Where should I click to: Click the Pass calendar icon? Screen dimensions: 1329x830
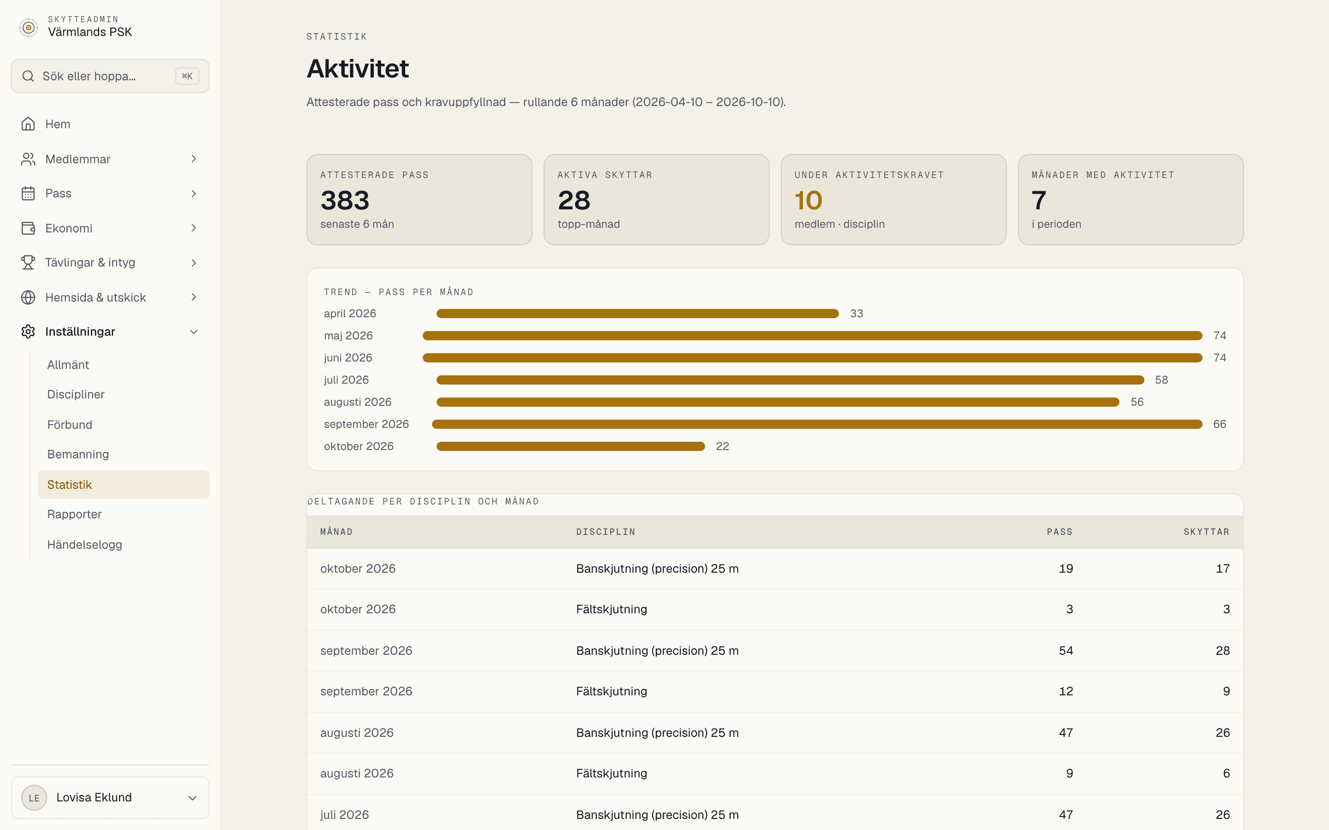click(x=28, y=193)
